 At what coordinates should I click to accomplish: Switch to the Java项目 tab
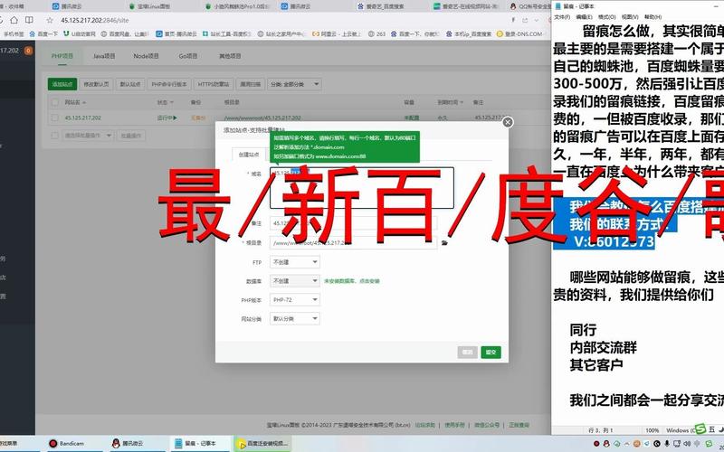[x=104, y=56]
